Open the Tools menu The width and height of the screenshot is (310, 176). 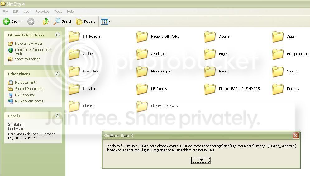tap(58, 12)
